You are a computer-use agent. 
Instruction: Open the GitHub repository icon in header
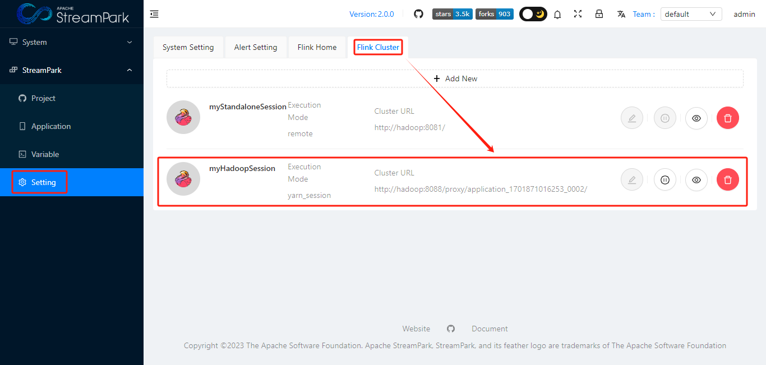[x=418, y=13]
